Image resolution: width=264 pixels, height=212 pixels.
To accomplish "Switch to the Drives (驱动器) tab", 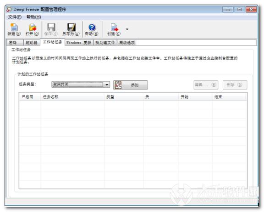I will coord(32,43).
